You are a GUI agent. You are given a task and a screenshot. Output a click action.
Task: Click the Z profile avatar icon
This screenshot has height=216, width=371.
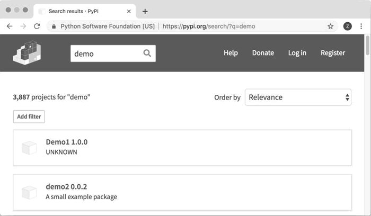[x=347, y=26]
